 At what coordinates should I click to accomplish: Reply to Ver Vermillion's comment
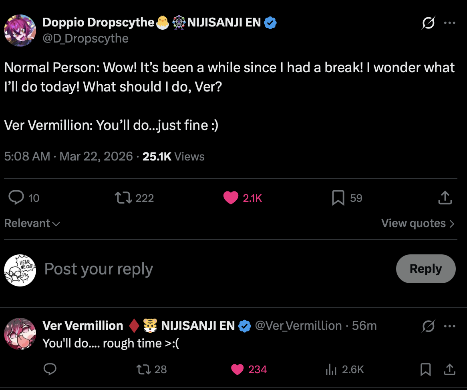pyautogui.click(x=50, y=369)
